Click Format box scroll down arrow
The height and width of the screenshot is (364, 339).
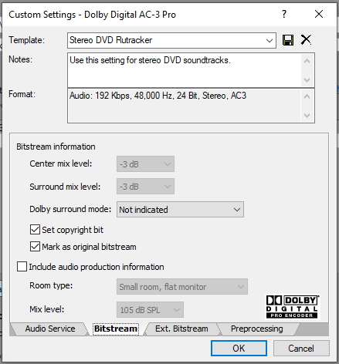click(x=307, y=116)
